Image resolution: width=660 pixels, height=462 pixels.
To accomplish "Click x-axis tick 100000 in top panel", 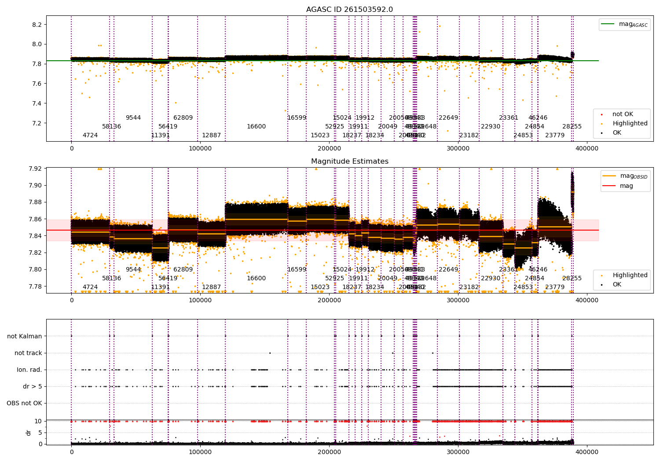I will click(x=200, y=149).
